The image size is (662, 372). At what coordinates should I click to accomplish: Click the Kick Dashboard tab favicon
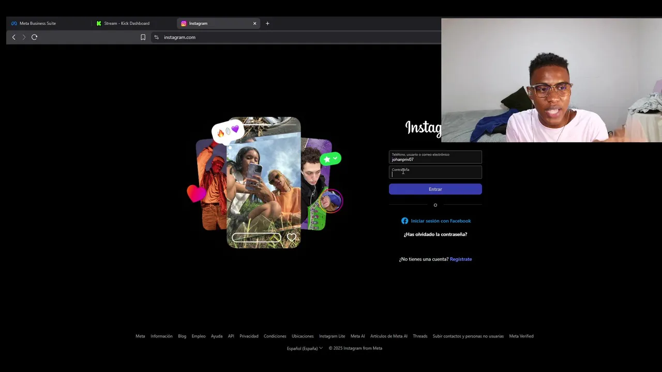click(x=99, y=23)
